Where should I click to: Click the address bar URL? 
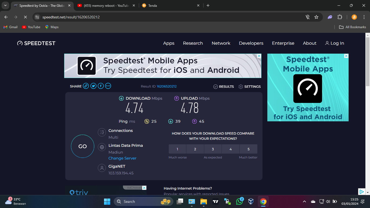pyautogui.click(x=71, y=17)
